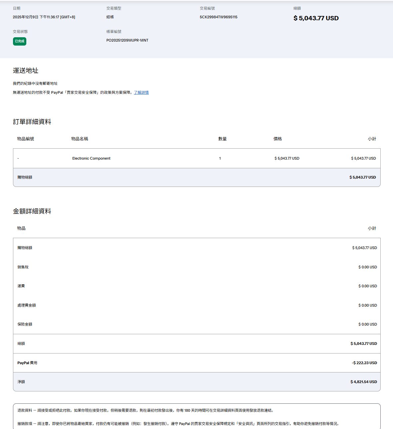Click the large bold total amount in header
The height and width of the screenshot is (429, 393).
coord(316,18)
